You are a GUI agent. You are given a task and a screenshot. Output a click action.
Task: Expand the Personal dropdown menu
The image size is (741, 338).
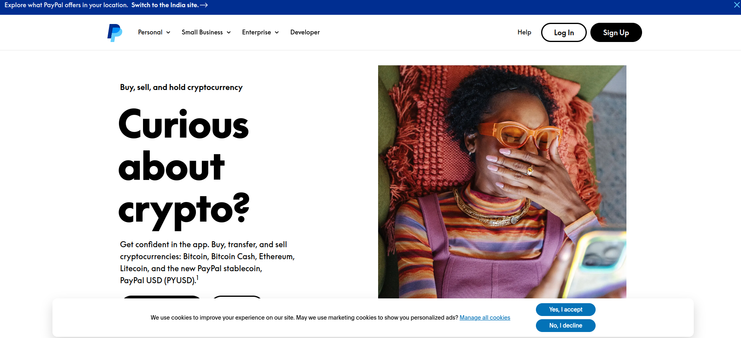[x=154, y=32]
